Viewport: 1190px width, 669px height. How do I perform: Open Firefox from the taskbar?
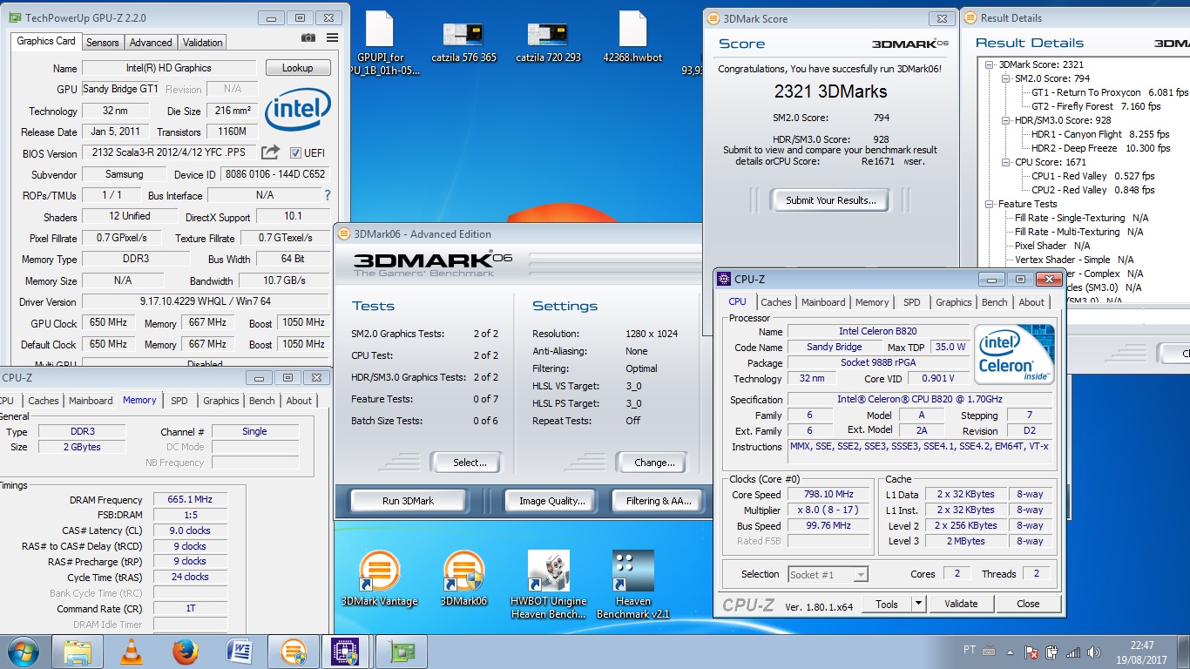(x=185, y=652)
